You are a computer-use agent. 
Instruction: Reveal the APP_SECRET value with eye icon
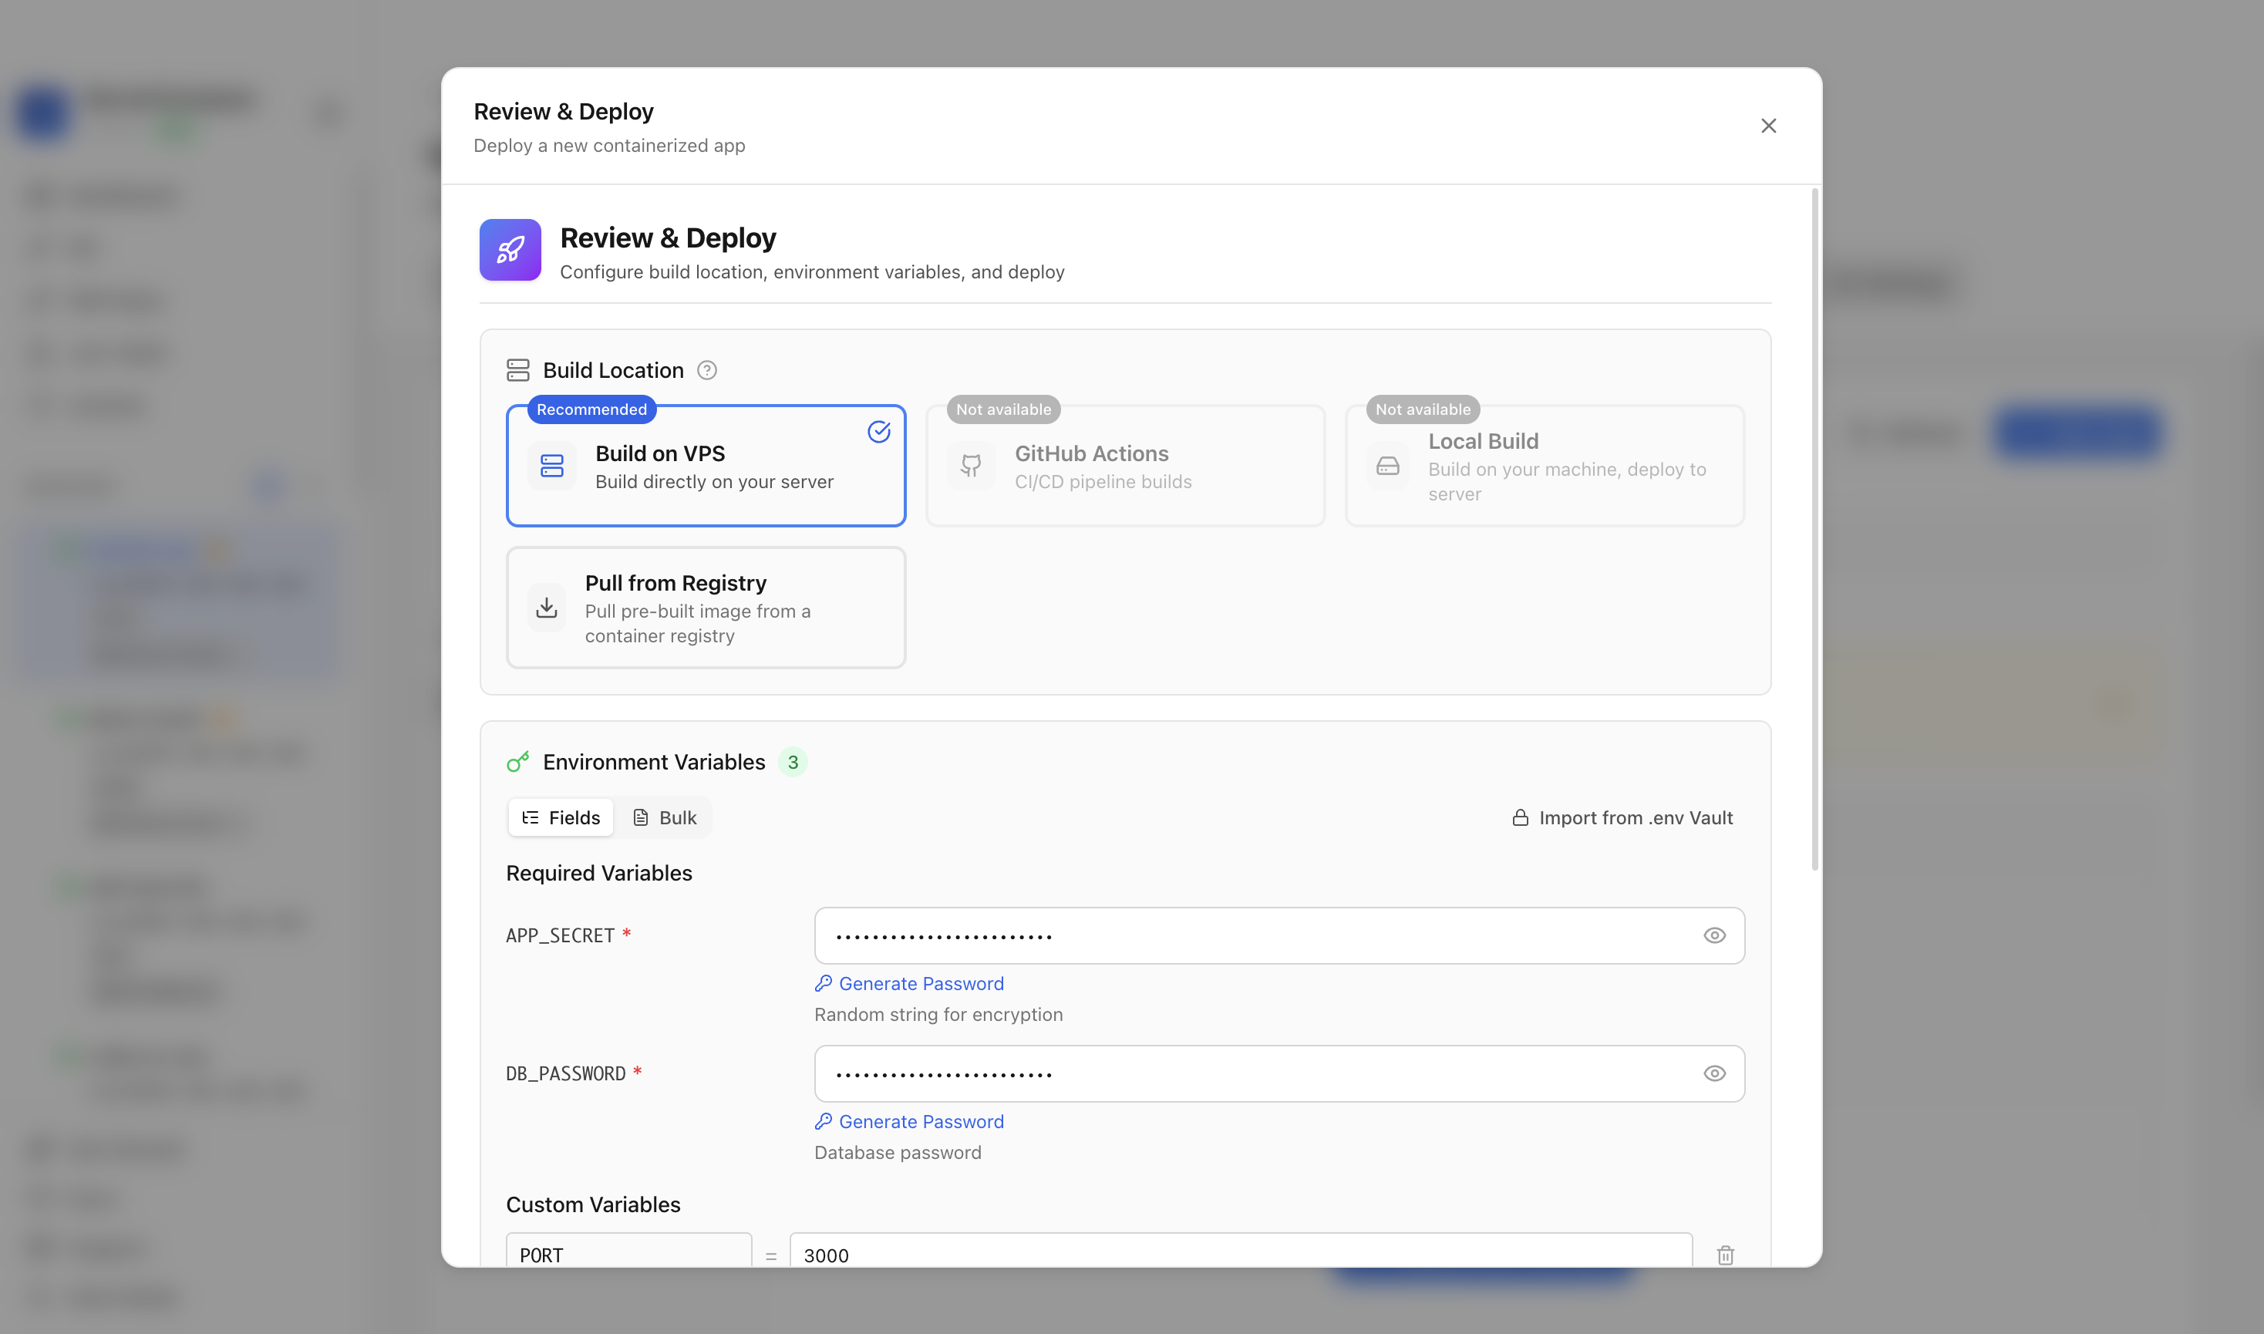coord(1714,936)
